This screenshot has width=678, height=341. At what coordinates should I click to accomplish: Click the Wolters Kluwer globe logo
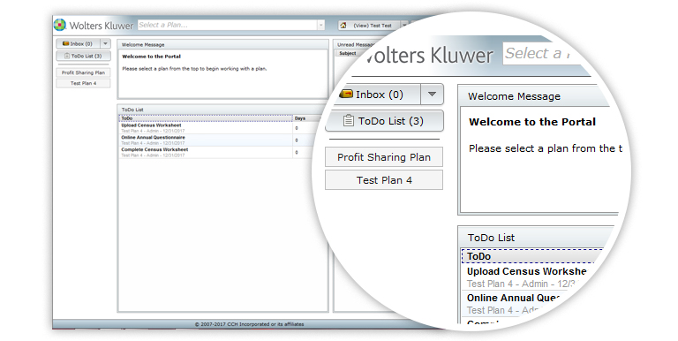60,25
